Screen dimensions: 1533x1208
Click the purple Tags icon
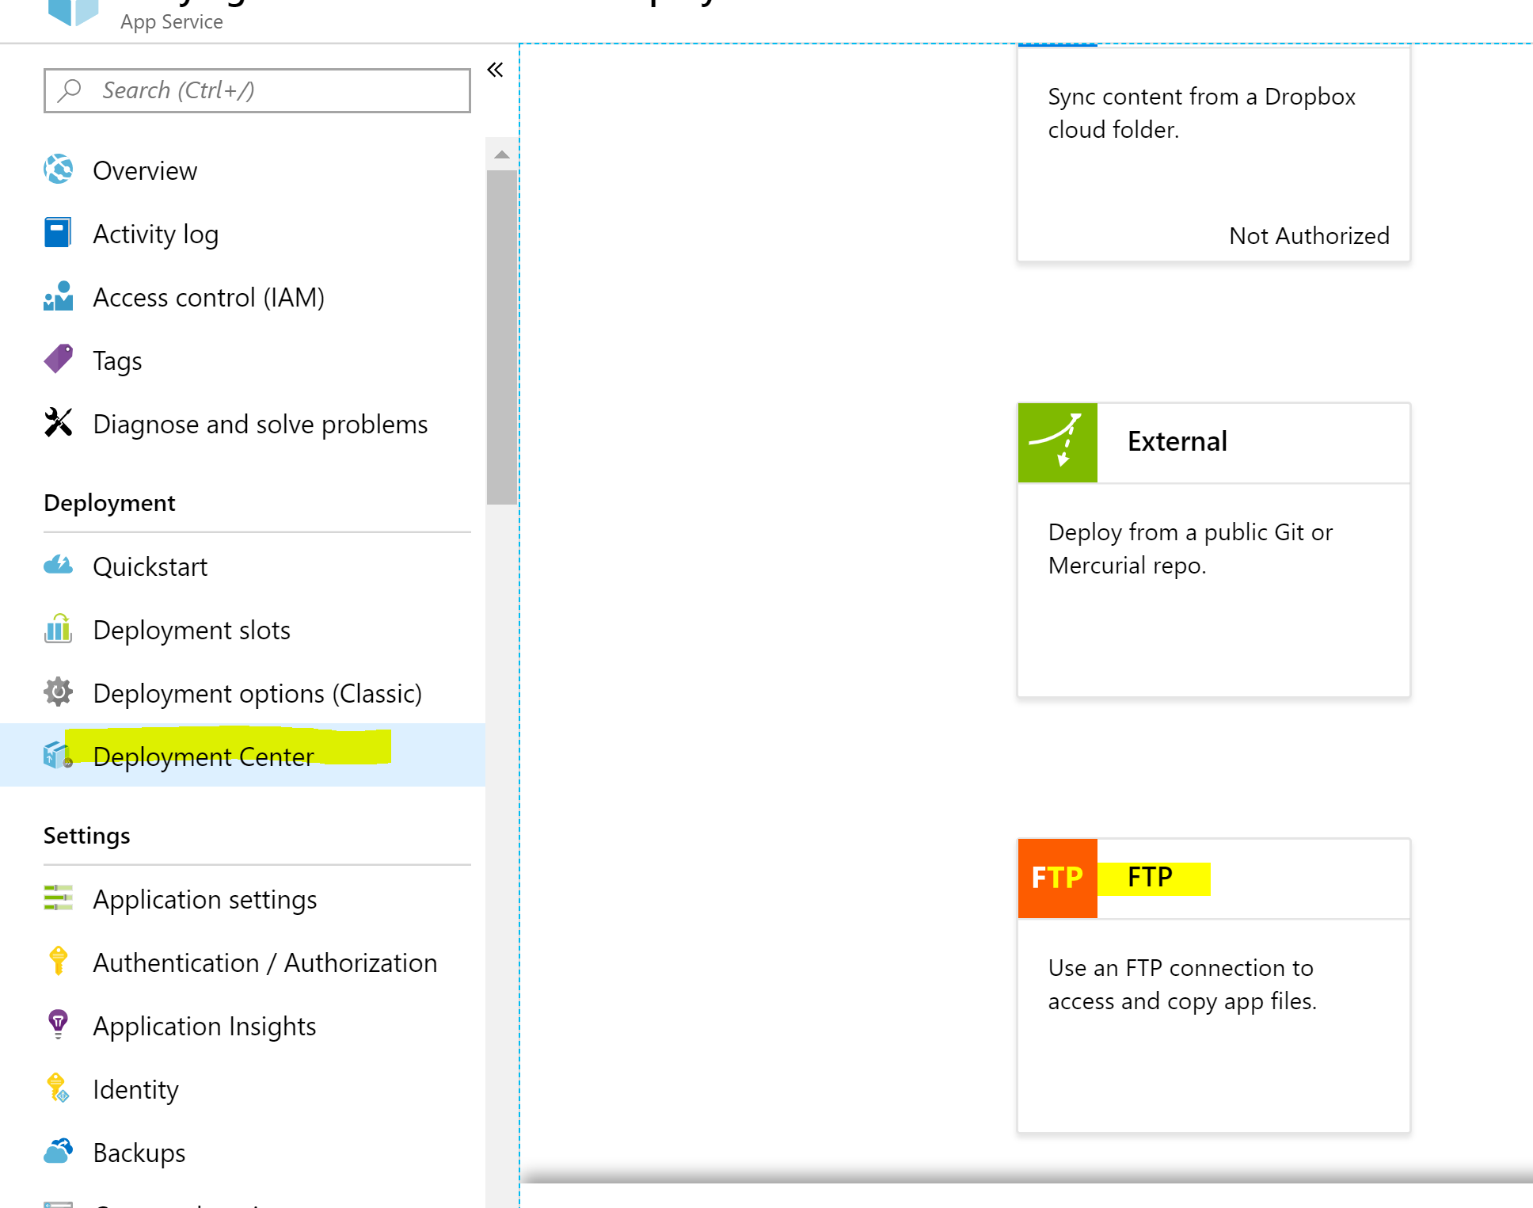pos(59,360)
